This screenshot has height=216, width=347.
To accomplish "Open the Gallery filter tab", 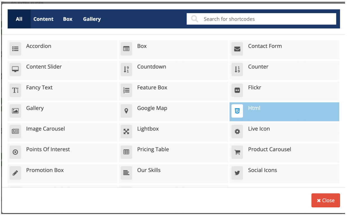I will (x=92, y=19).
